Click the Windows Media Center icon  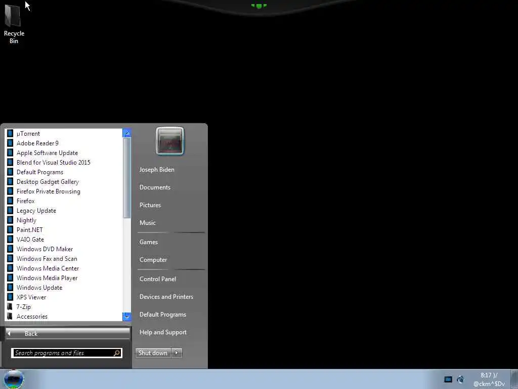pyautogui.click(x=10, y=268)
